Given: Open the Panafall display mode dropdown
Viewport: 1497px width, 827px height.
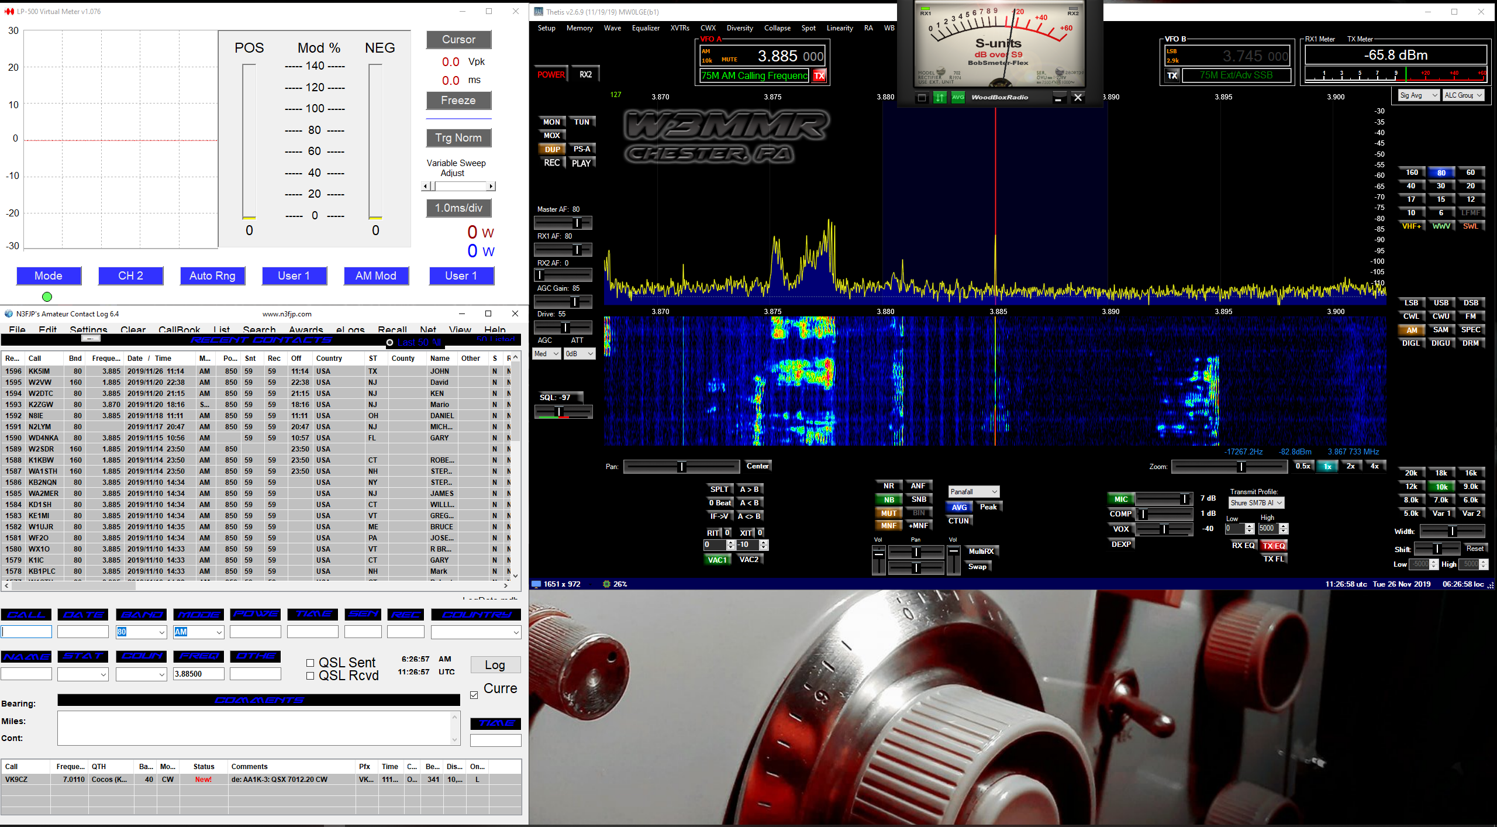Looking at the screenshot, I should tap(974, 491).
